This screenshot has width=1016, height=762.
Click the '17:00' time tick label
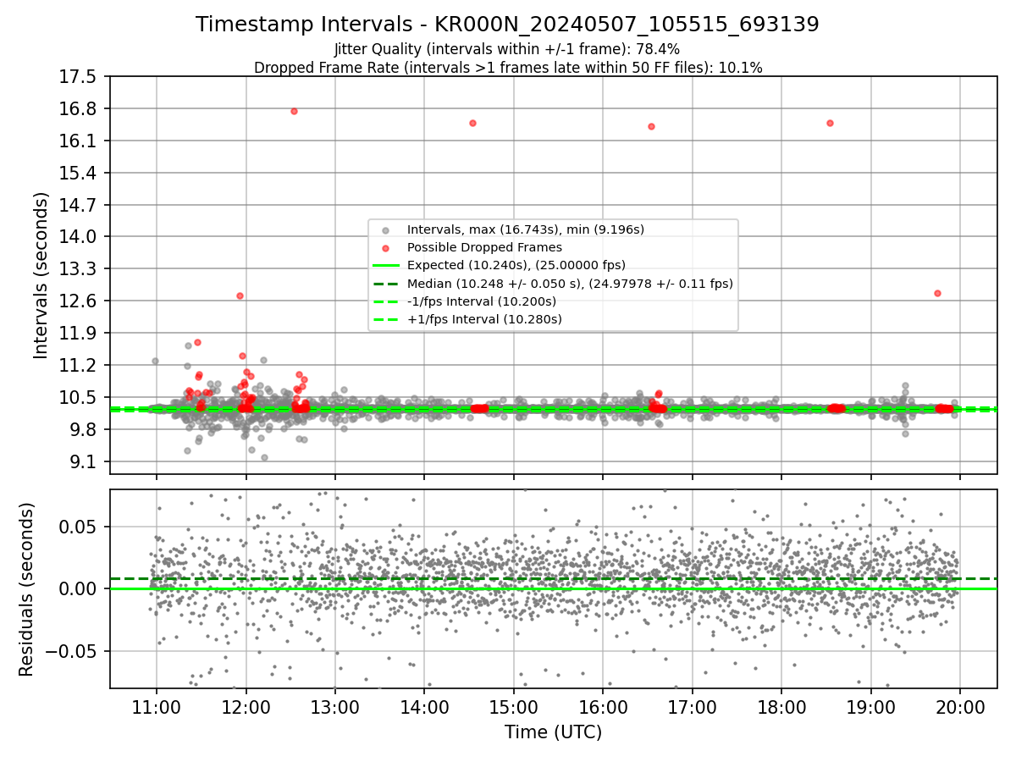point(692,708)
